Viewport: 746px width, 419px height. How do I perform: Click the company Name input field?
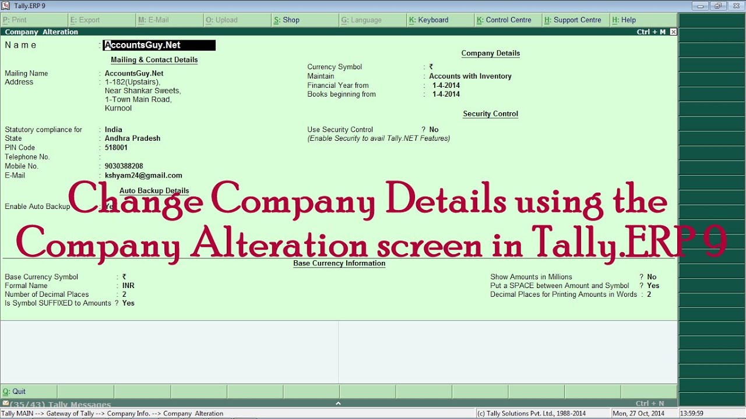pyautogui.click(x=159, y=45)
